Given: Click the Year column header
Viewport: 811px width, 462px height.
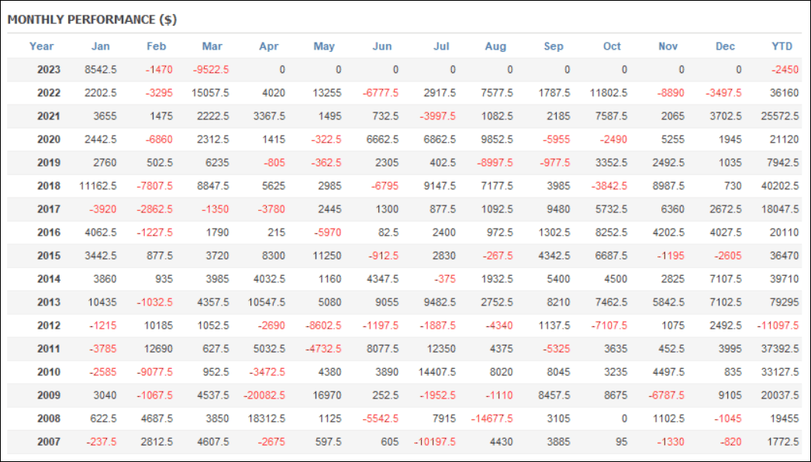Looking at the screenshot, I should [x=41, y=47].
